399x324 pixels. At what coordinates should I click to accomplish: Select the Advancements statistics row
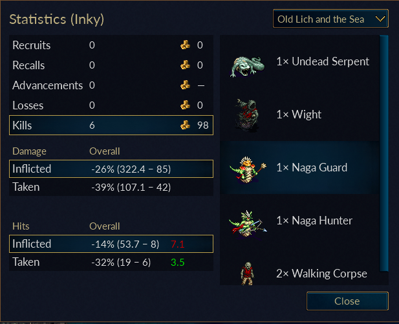pos(111,85)
